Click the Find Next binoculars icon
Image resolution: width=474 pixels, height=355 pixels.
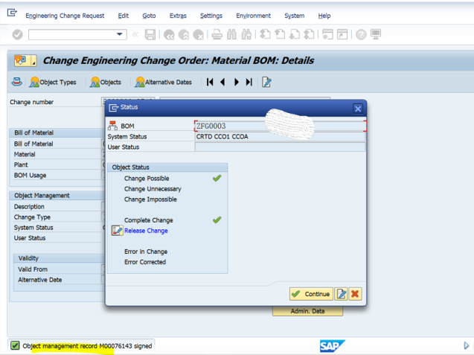(246, 35)
